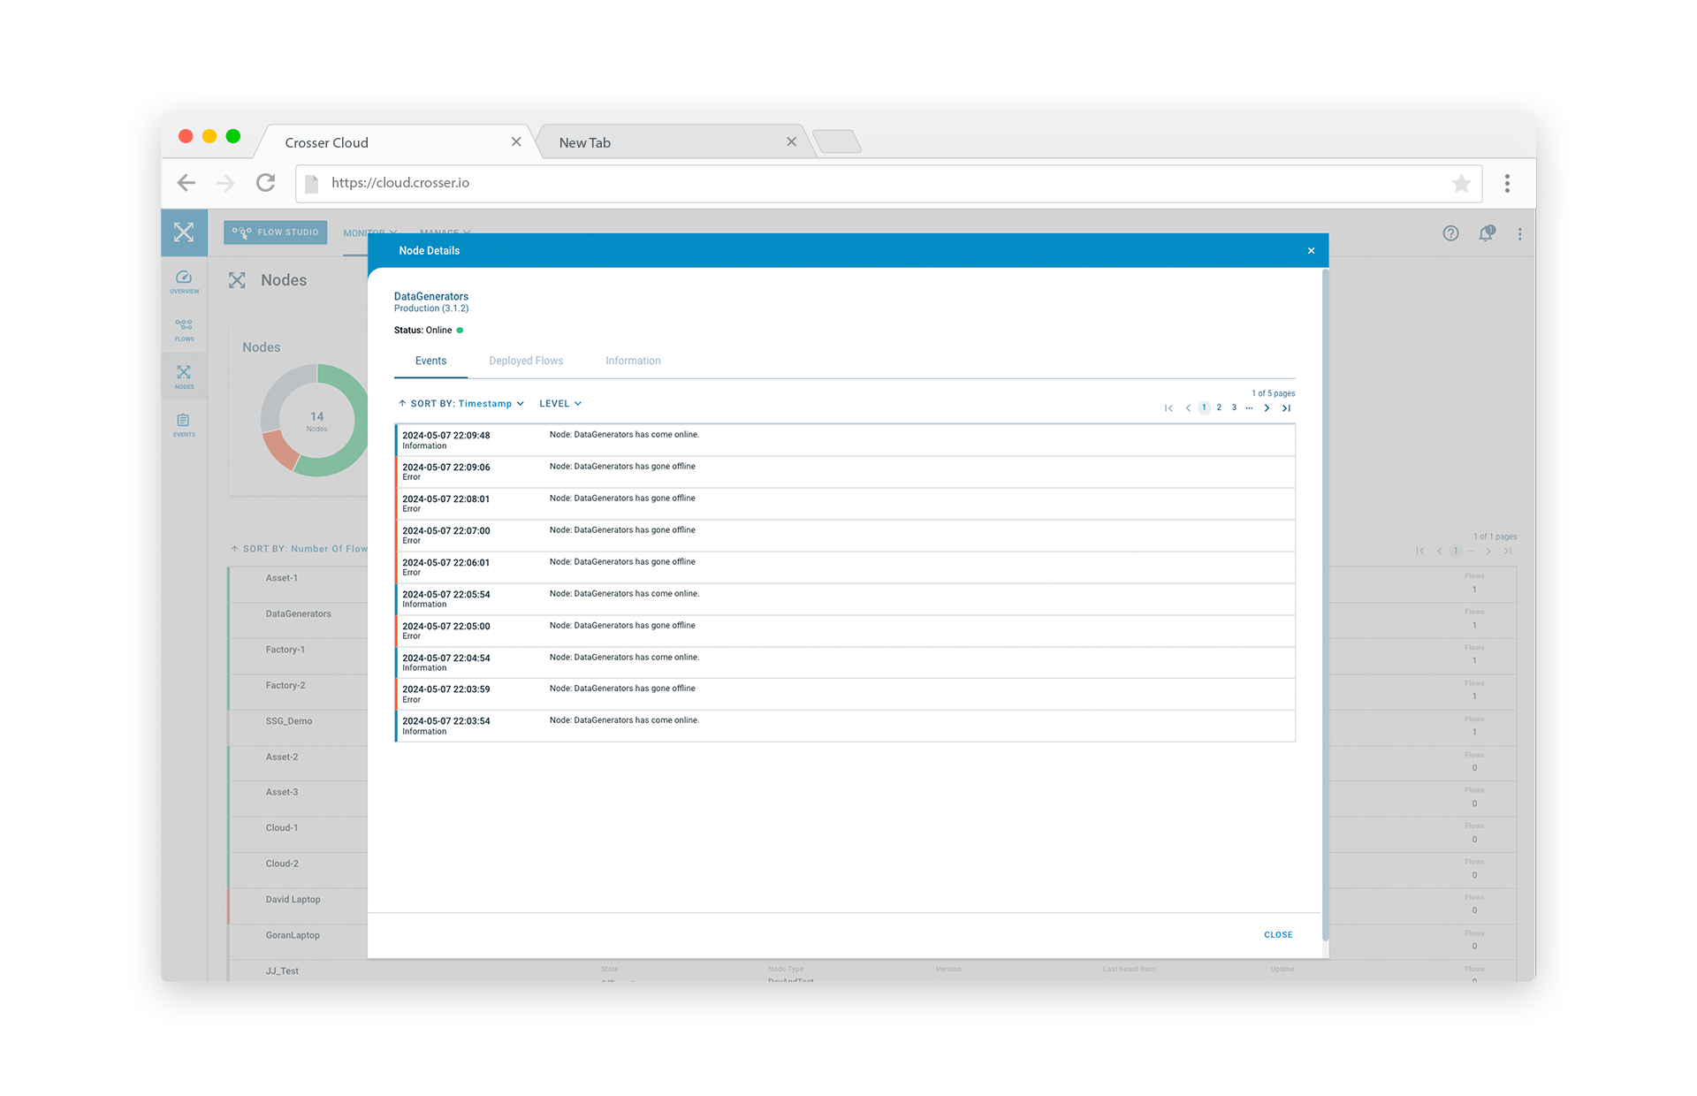
Task: Close the Crosser Cloud browser tab
Action: 516,142
